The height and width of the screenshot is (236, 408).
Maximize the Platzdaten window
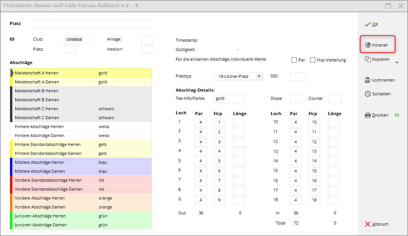(388, 6)
